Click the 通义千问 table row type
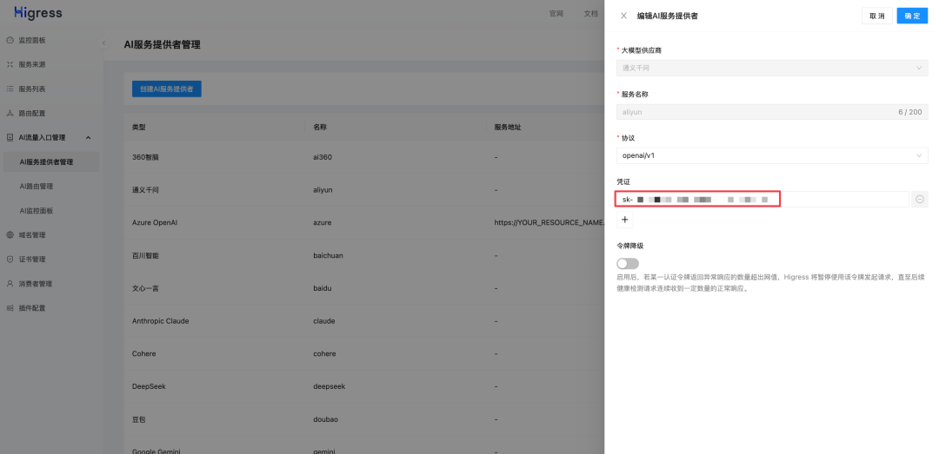This screenshot has width=939, height=454. (145, 189)
